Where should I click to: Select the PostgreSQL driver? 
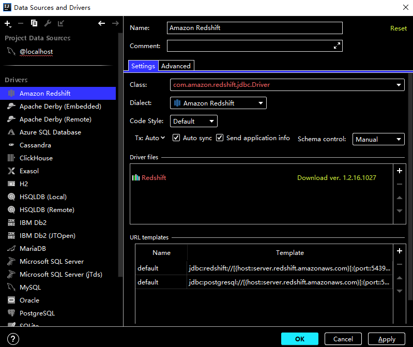click(58, 313)
